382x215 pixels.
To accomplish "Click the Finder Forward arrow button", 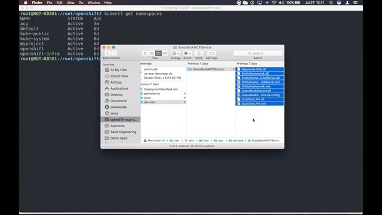I will [114, 53].
